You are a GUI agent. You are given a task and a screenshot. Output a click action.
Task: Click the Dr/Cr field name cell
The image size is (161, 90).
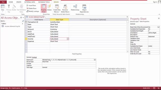(x=38, y=32)
